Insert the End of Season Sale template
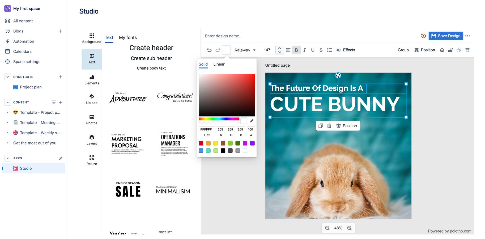This screenshot has width=485, height=239. 128,190
